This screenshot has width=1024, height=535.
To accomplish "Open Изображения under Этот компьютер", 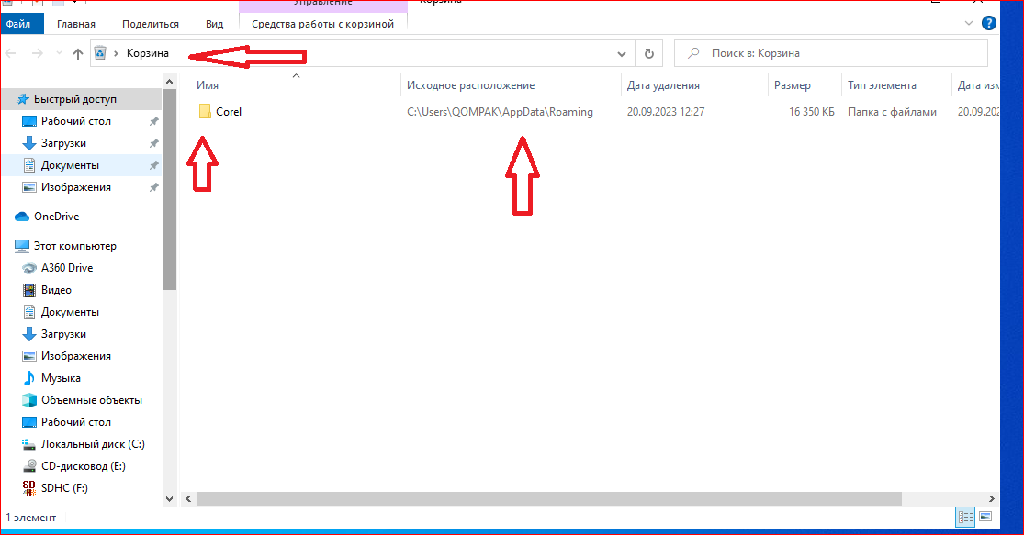I will pyautogui.click(x=75, y=356).
